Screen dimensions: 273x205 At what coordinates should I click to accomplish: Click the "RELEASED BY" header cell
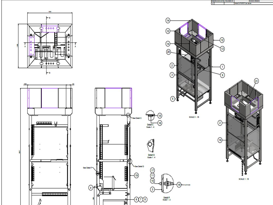[229, 1]
